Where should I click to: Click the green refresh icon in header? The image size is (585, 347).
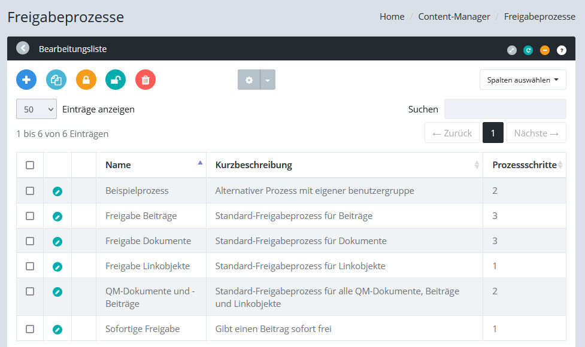[528, 50]
